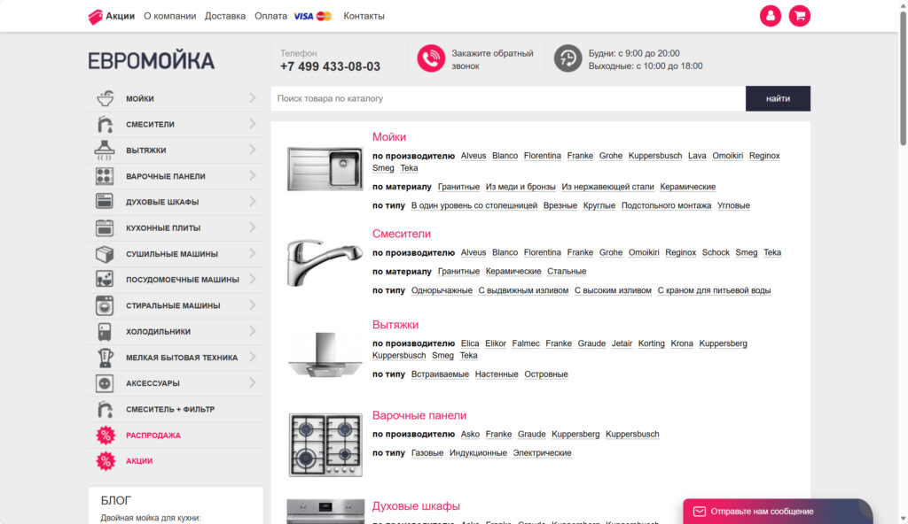Open the Мойки section heading link
Image resolution: width=908 pixels, height=524 pixels.
click(389, 137)
